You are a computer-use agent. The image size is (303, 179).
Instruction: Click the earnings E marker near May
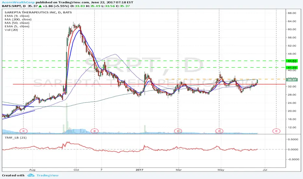219,131
